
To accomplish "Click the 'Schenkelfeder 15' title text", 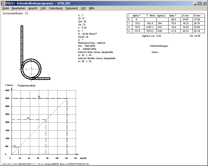I will click(x=15, y=13).
